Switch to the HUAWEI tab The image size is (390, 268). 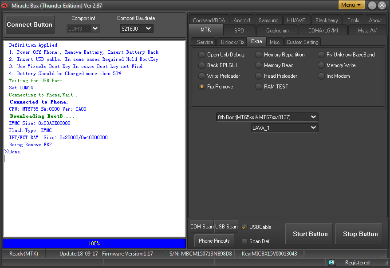point(296,20)
